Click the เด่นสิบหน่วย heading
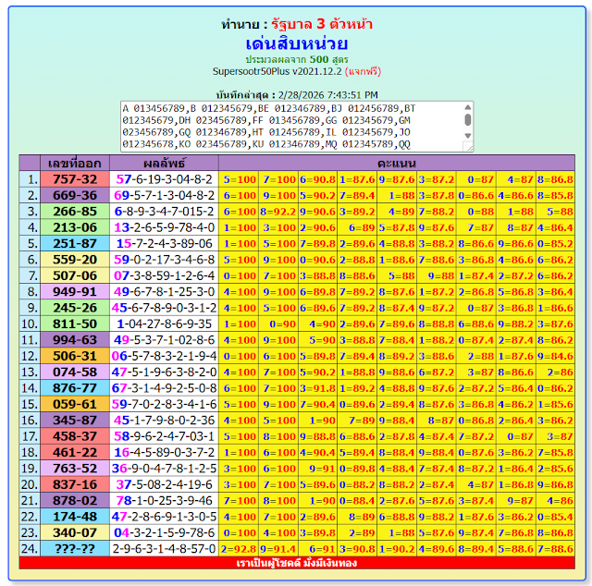592x586 pixels. coord(297,43)
